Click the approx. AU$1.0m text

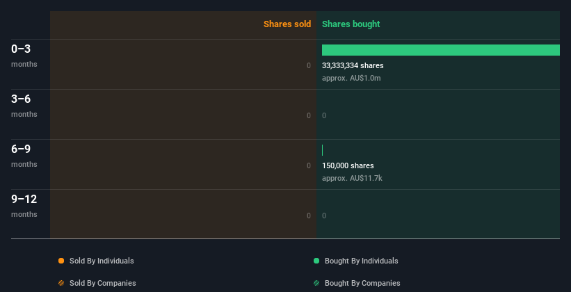tap(351, 79)
